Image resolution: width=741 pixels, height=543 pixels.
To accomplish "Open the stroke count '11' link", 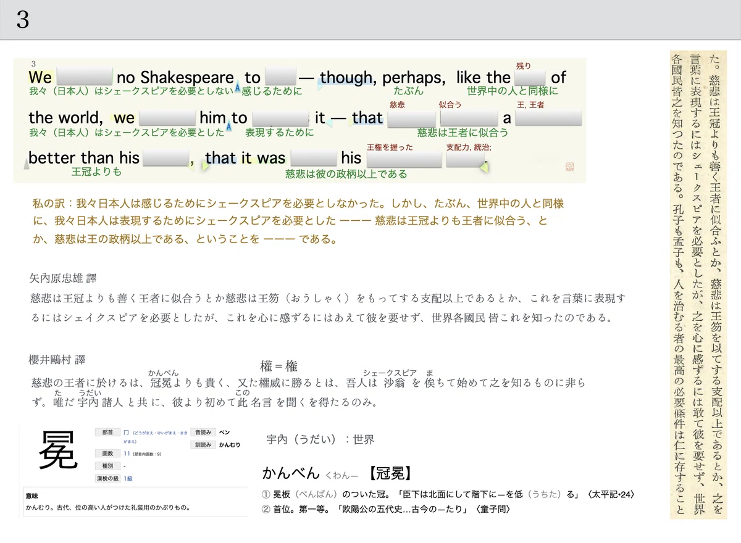I will [126, 454].
